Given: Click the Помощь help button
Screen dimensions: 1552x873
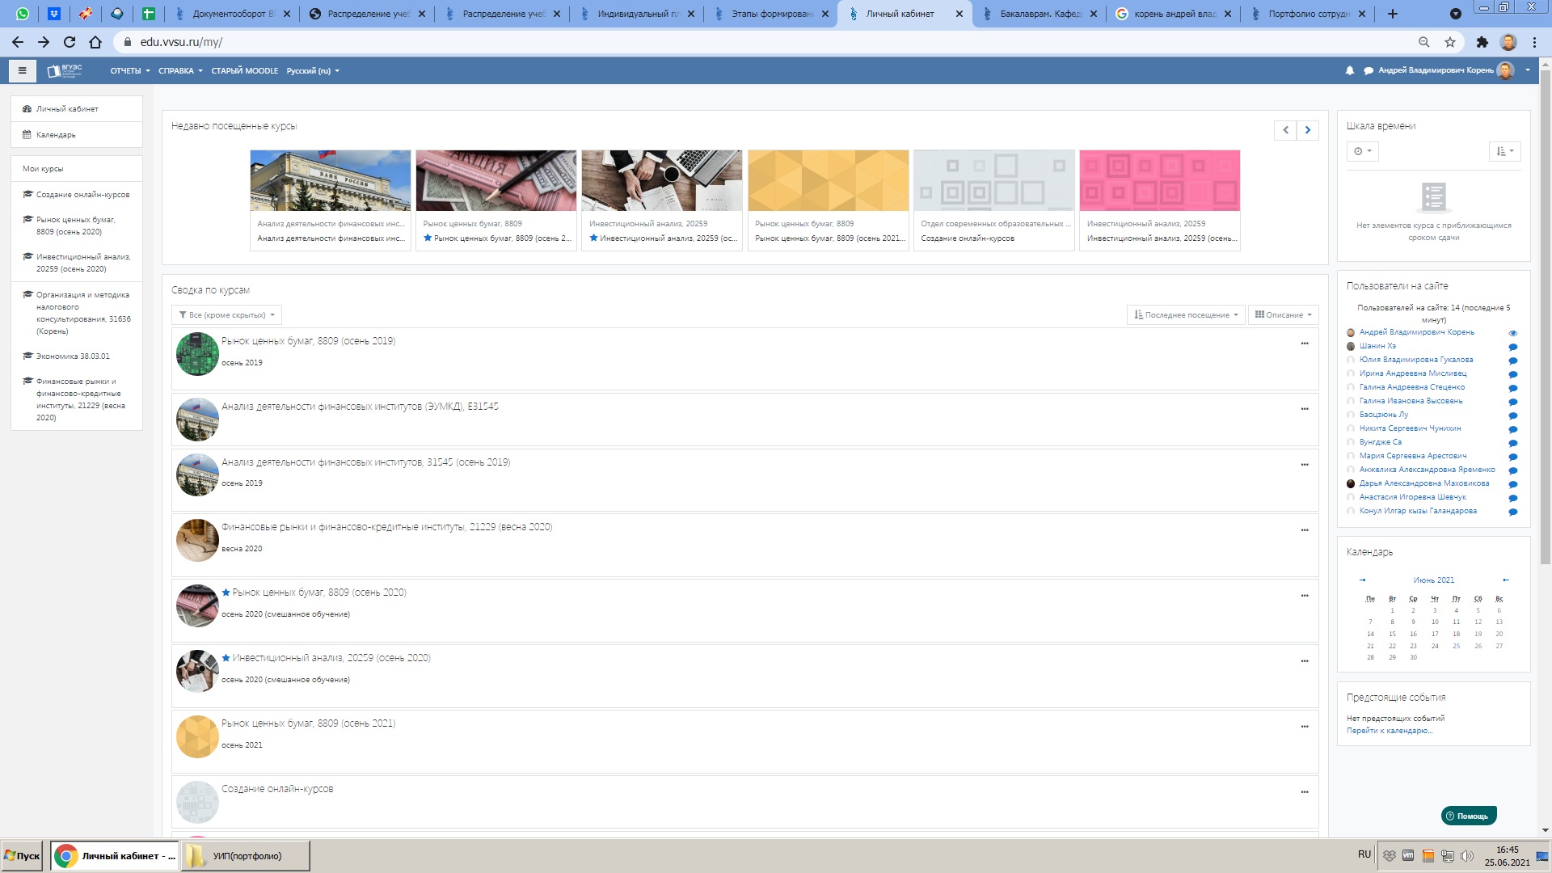Looking at the screenshot, I should click(x=1469, y=816).
